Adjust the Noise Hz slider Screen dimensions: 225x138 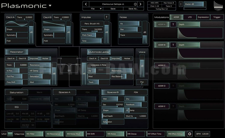[130, 23]
